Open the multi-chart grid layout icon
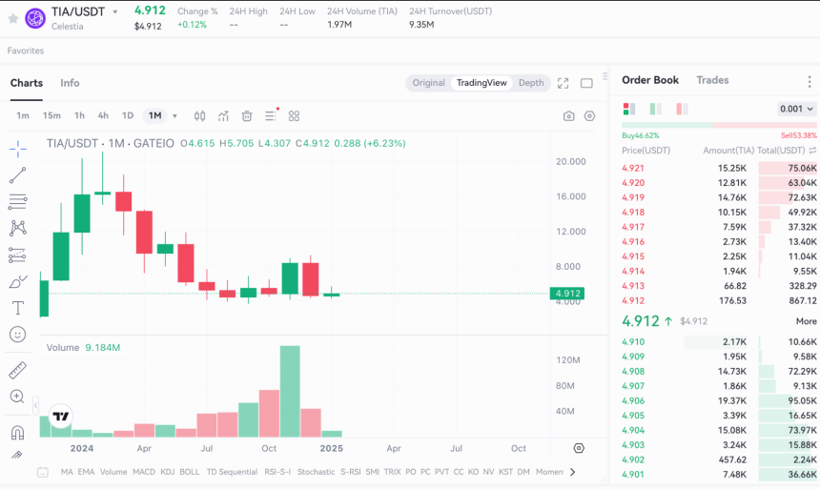 tap(294, 116)
